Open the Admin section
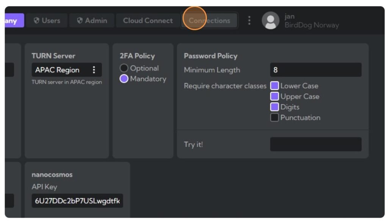The width and height of the screenshot is (388, 223). [91, 21]
